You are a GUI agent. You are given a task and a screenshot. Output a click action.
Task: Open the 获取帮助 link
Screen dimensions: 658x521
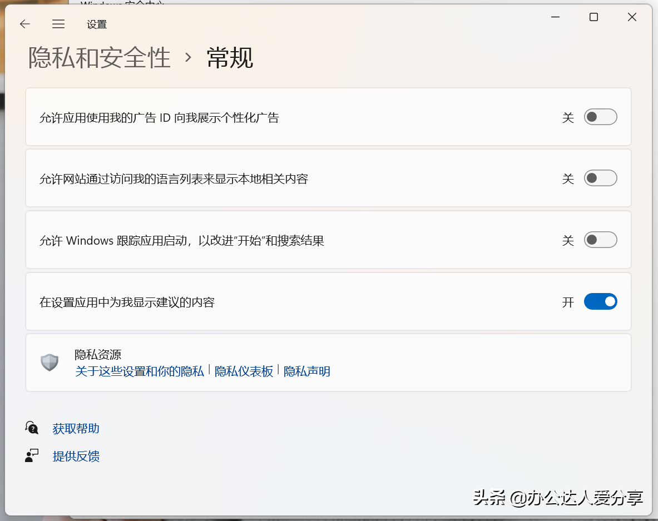tap(76, 428)
